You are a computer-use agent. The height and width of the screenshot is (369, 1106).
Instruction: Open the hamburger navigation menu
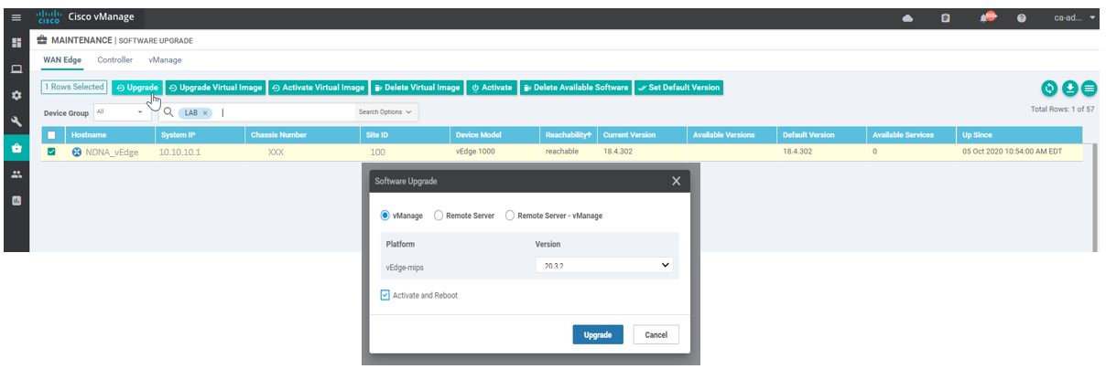[16, 17]
